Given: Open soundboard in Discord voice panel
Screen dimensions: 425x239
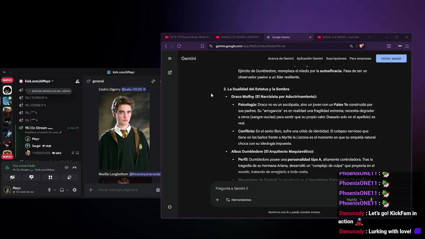Looking at the screenshot, I should pyautogui.click(x=69, y=177).
